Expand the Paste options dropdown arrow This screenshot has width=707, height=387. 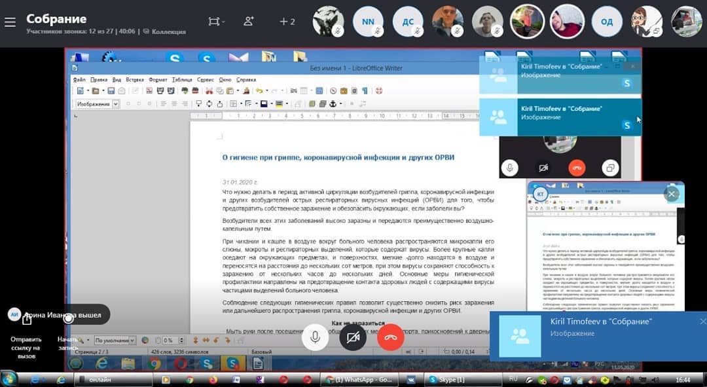(x=238, y=91)
